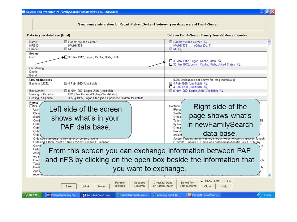Click the remote KWH6-T7Z ID link

[180, 46]
